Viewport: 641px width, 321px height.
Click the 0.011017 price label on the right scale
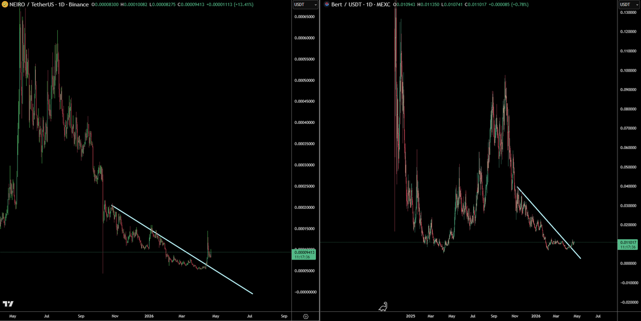[628, 242]
